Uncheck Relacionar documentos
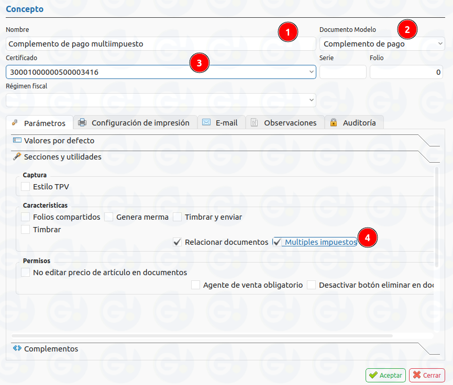The height and width of the screenshot is (385, 453). click(x=177, y=242)
